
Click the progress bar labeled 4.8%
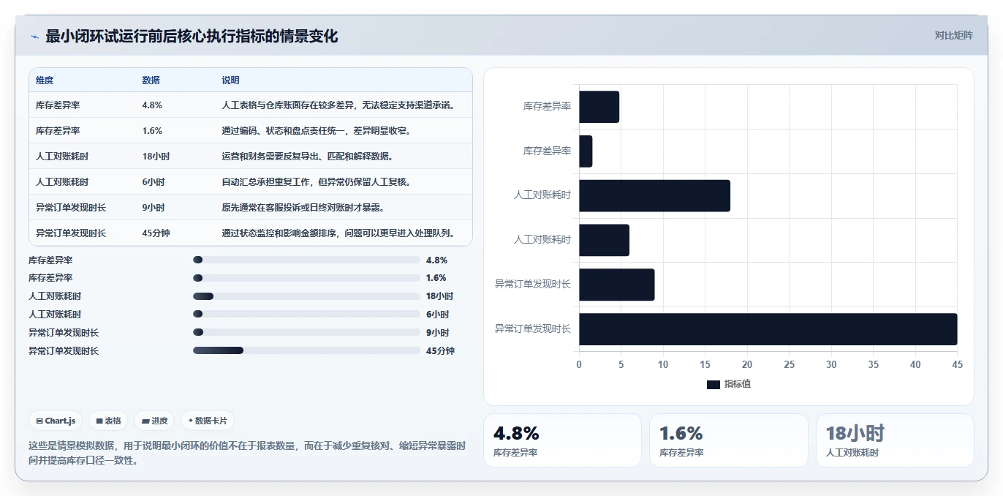306,260
